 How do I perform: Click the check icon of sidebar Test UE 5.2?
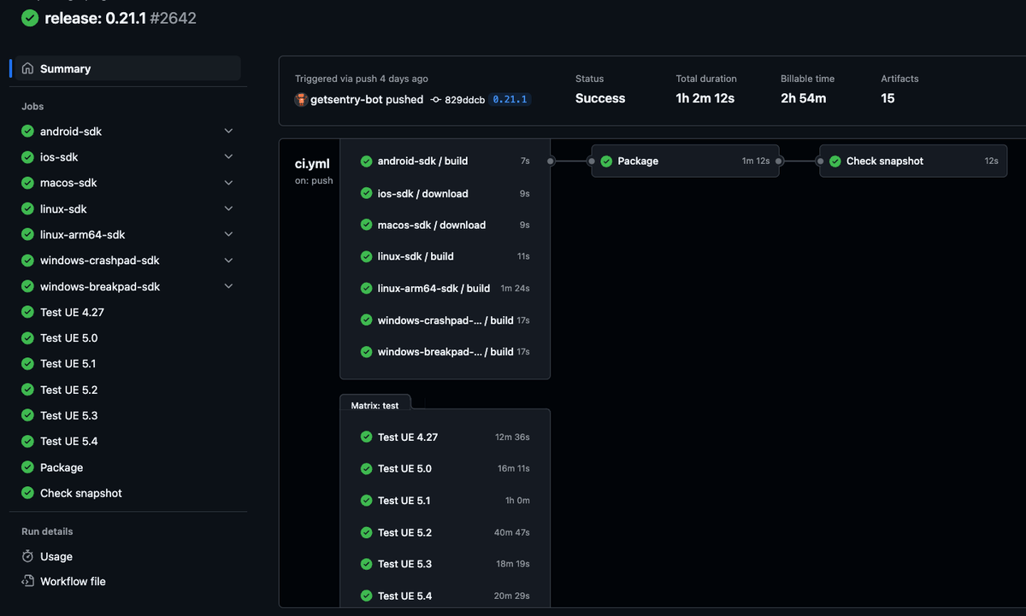28,390
